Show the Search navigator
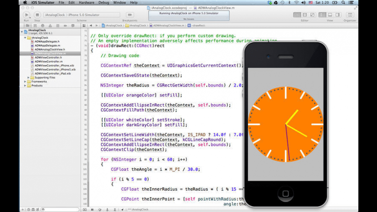 42,26
